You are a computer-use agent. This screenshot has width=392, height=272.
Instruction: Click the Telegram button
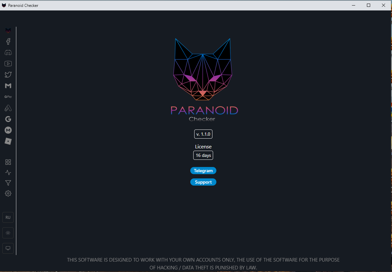(x=203, y=171)
